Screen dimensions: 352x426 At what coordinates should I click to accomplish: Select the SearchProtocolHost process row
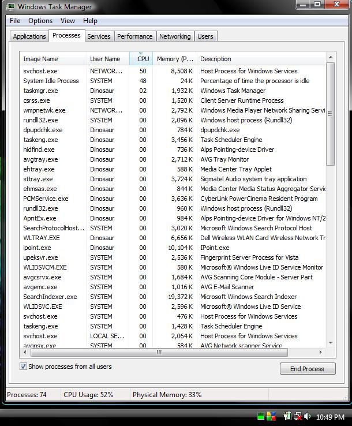coord(173,228)
